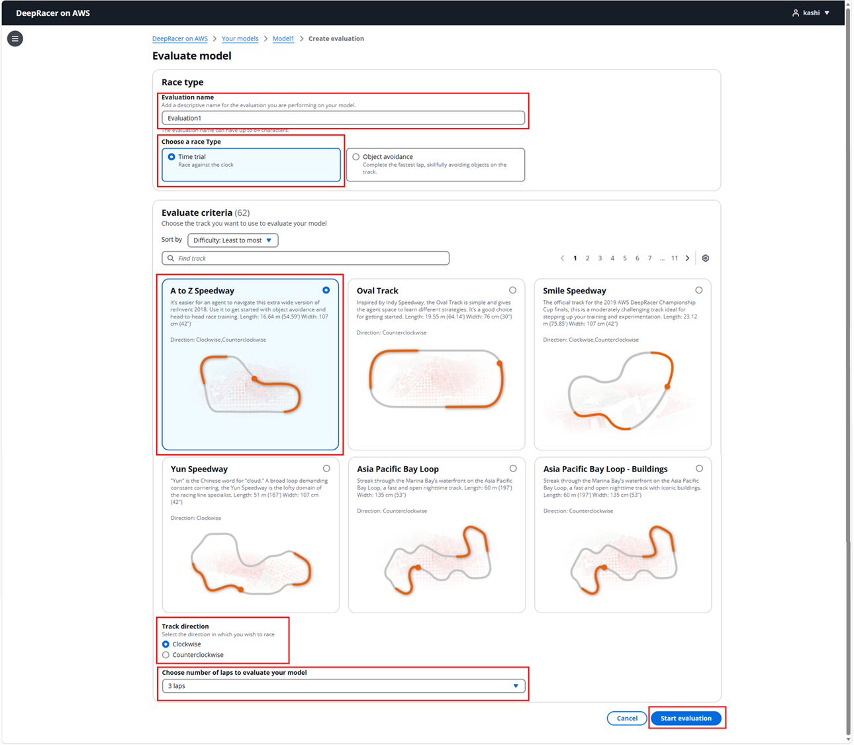Viewport: 854px width, 745px height.
Task: Select the Smile Speedway track thumbnail
Action: [x=622, y=391]
